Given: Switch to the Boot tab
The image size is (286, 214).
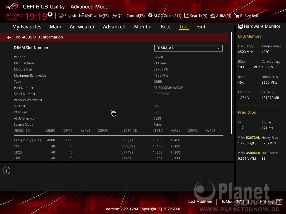Looking at the screenshot, I should pyautogui.click(x=166, y=27).
